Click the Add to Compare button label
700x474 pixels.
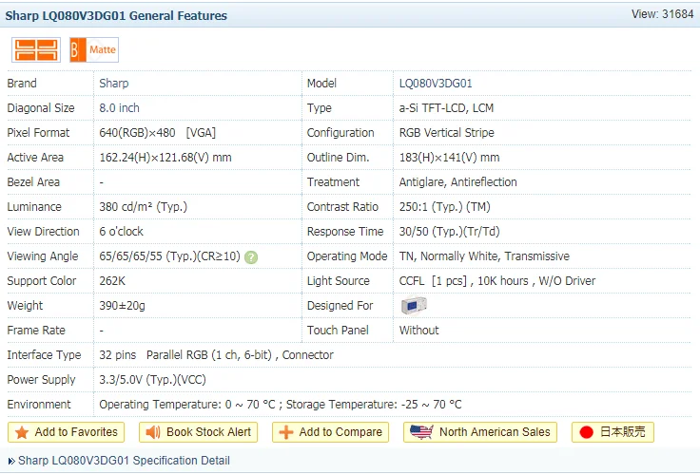click(x=340, y=432)
